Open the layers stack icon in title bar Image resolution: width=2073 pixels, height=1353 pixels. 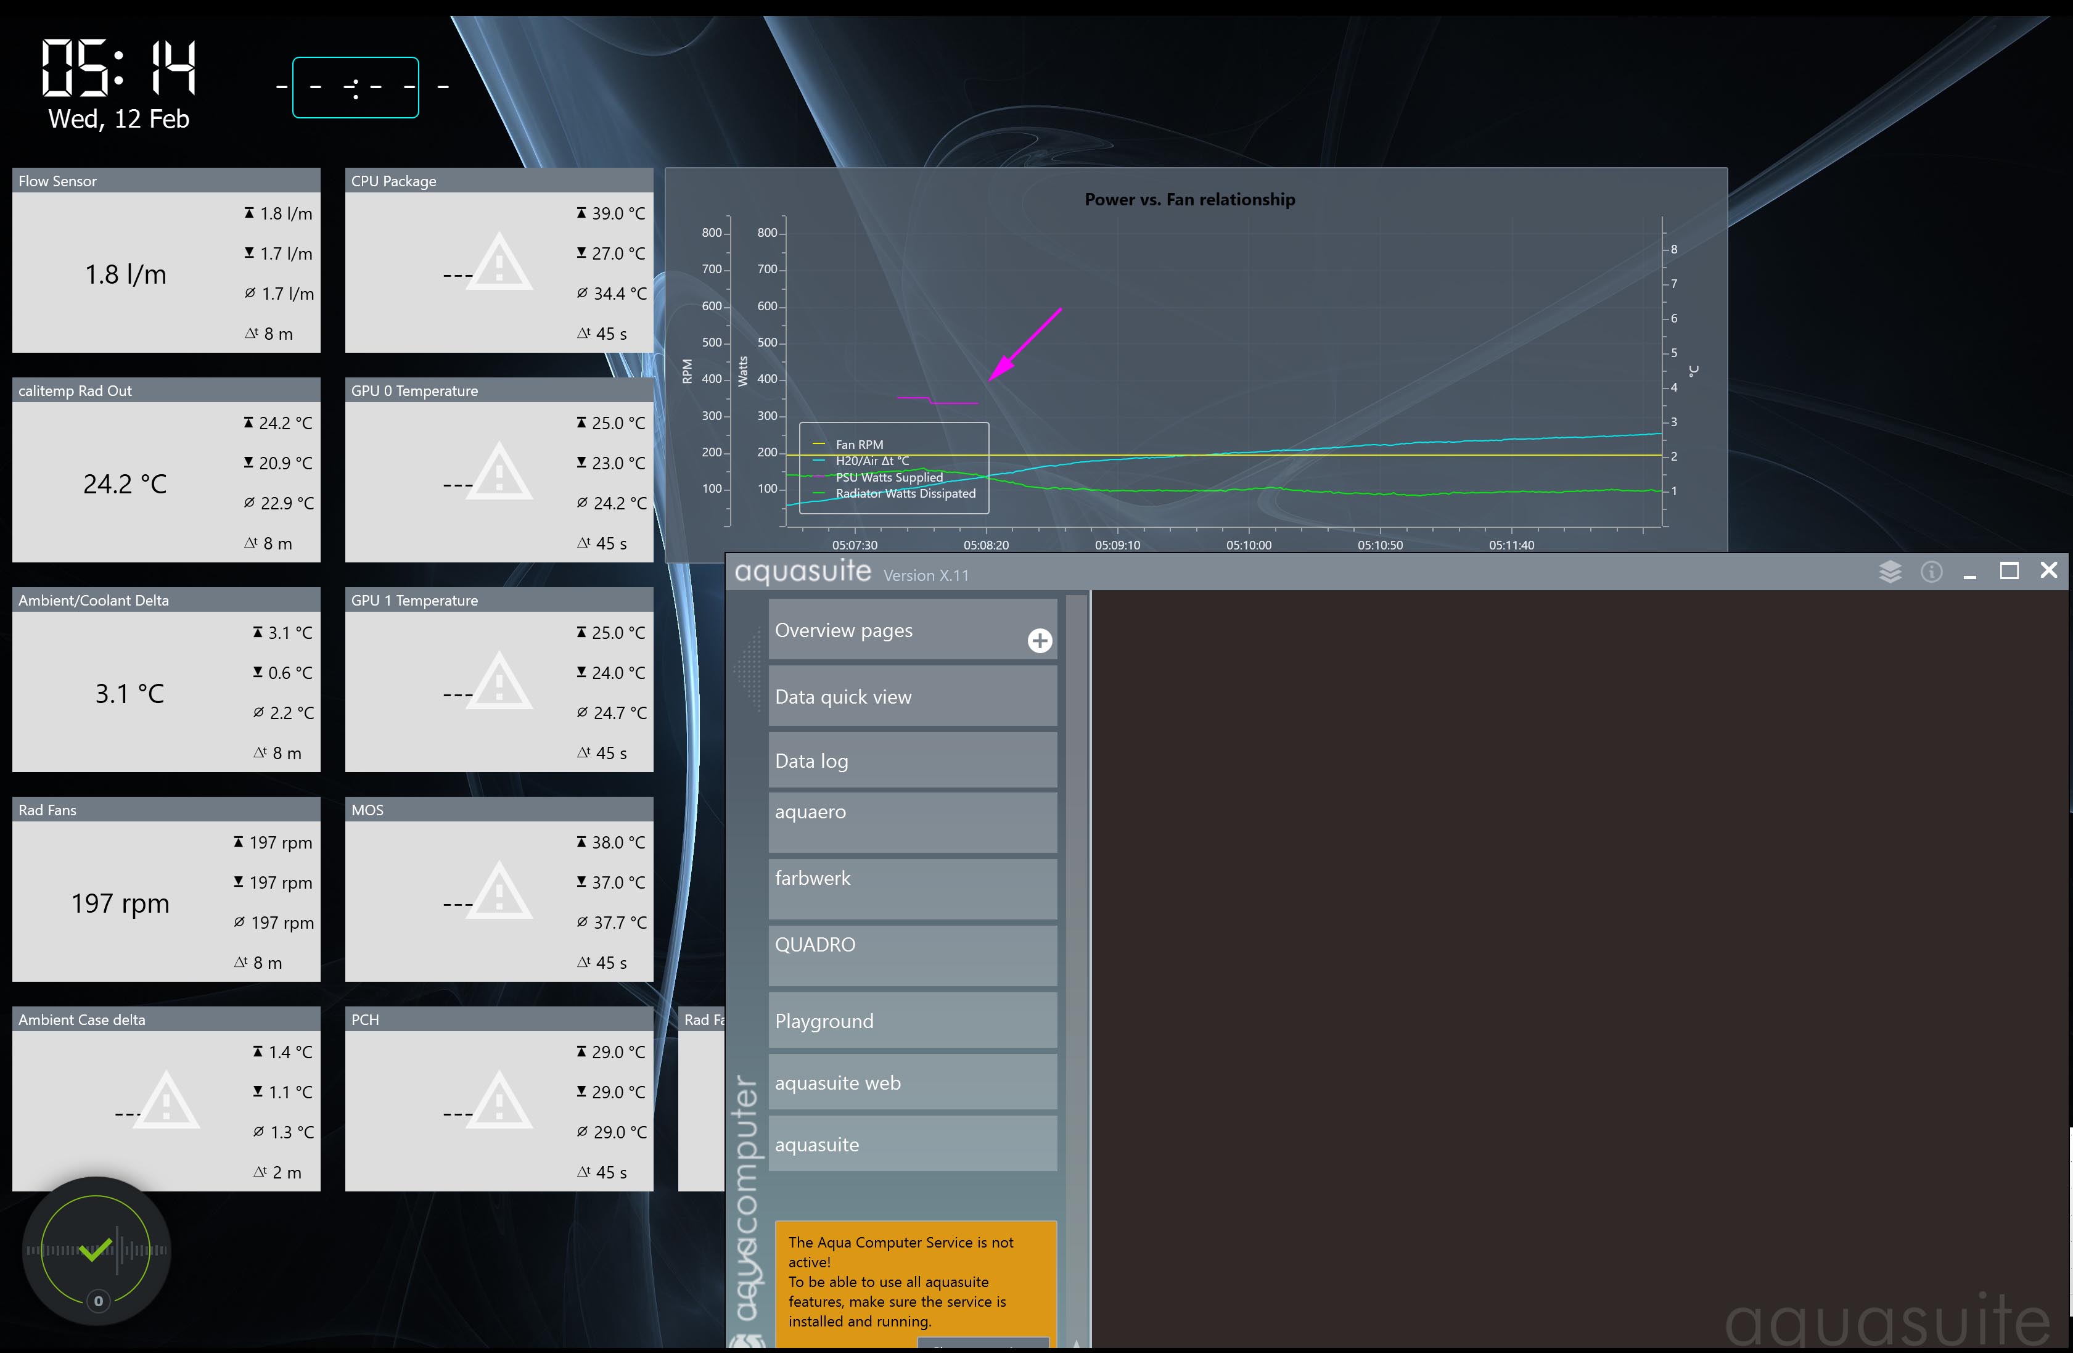point(1889,572)
